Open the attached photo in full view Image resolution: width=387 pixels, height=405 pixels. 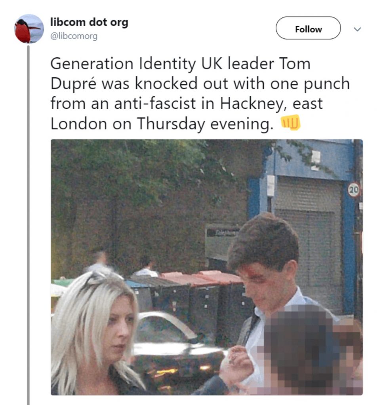pos(207,267)
